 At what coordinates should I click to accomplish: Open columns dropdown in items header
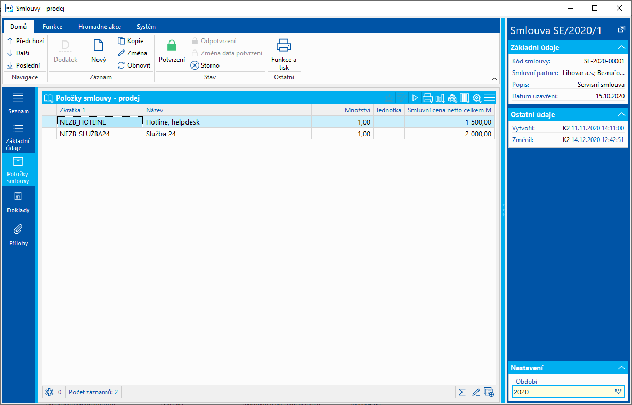pyautogui.click(x=464, y=98)
